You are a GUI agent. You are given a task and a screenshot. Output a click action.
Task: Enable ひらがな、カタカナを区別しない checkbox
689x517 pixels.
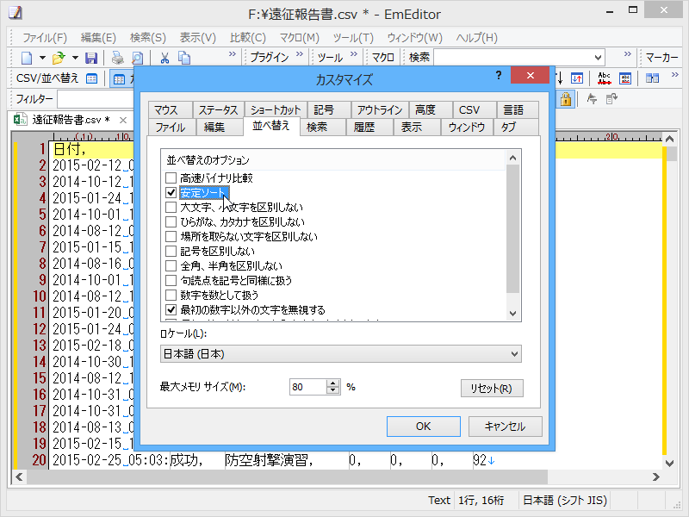tap(171, 222)
